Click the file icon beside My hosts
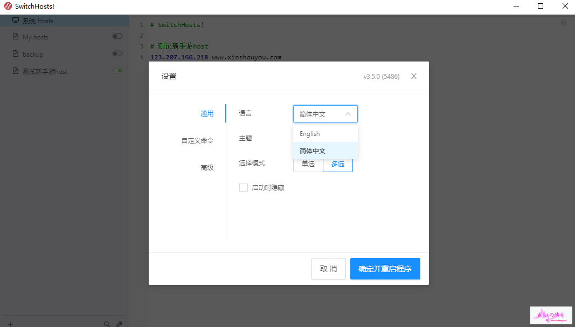Viewport: 575px width, 327px height. click(x=16, y=36)
